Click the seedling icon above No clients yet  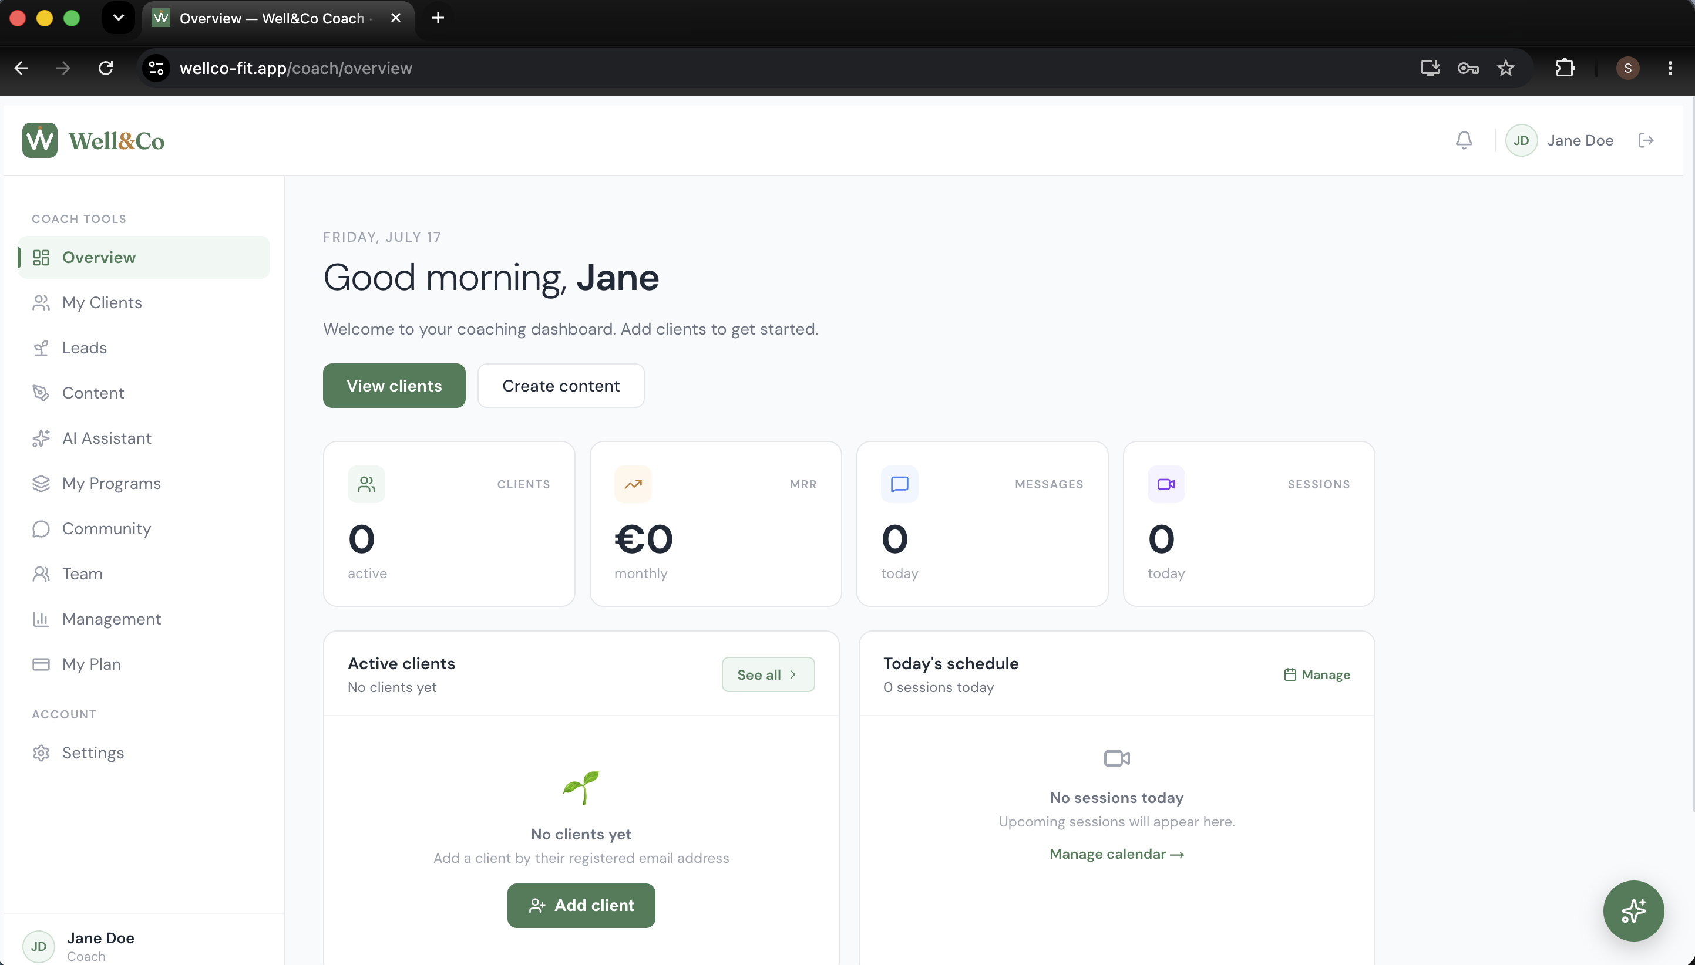pos(581,788)
